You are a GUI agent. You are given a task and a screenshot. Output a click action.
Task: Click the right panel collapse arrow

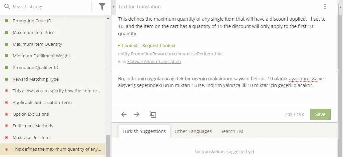[x=341, y=7]
